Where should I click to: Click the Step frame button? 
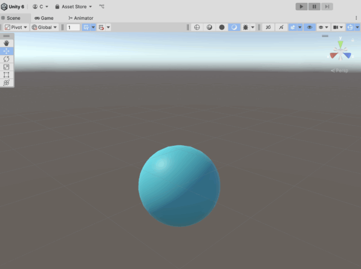click(327, 7)
